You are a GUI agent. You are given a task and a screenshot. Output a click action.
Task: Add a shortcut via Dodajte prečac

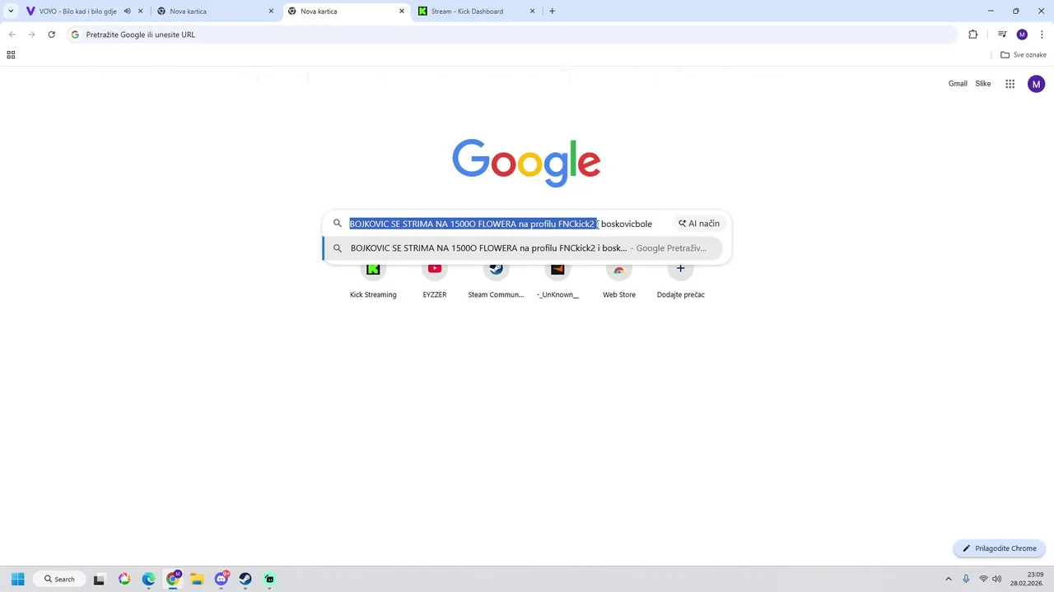pos(680,281)
